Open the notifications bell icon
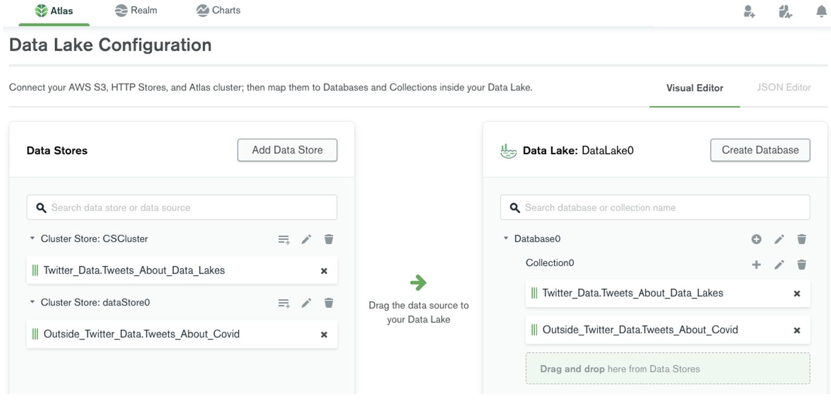Image resolution: width=831 pixels, height=400 pixels. tap(821, 11)
